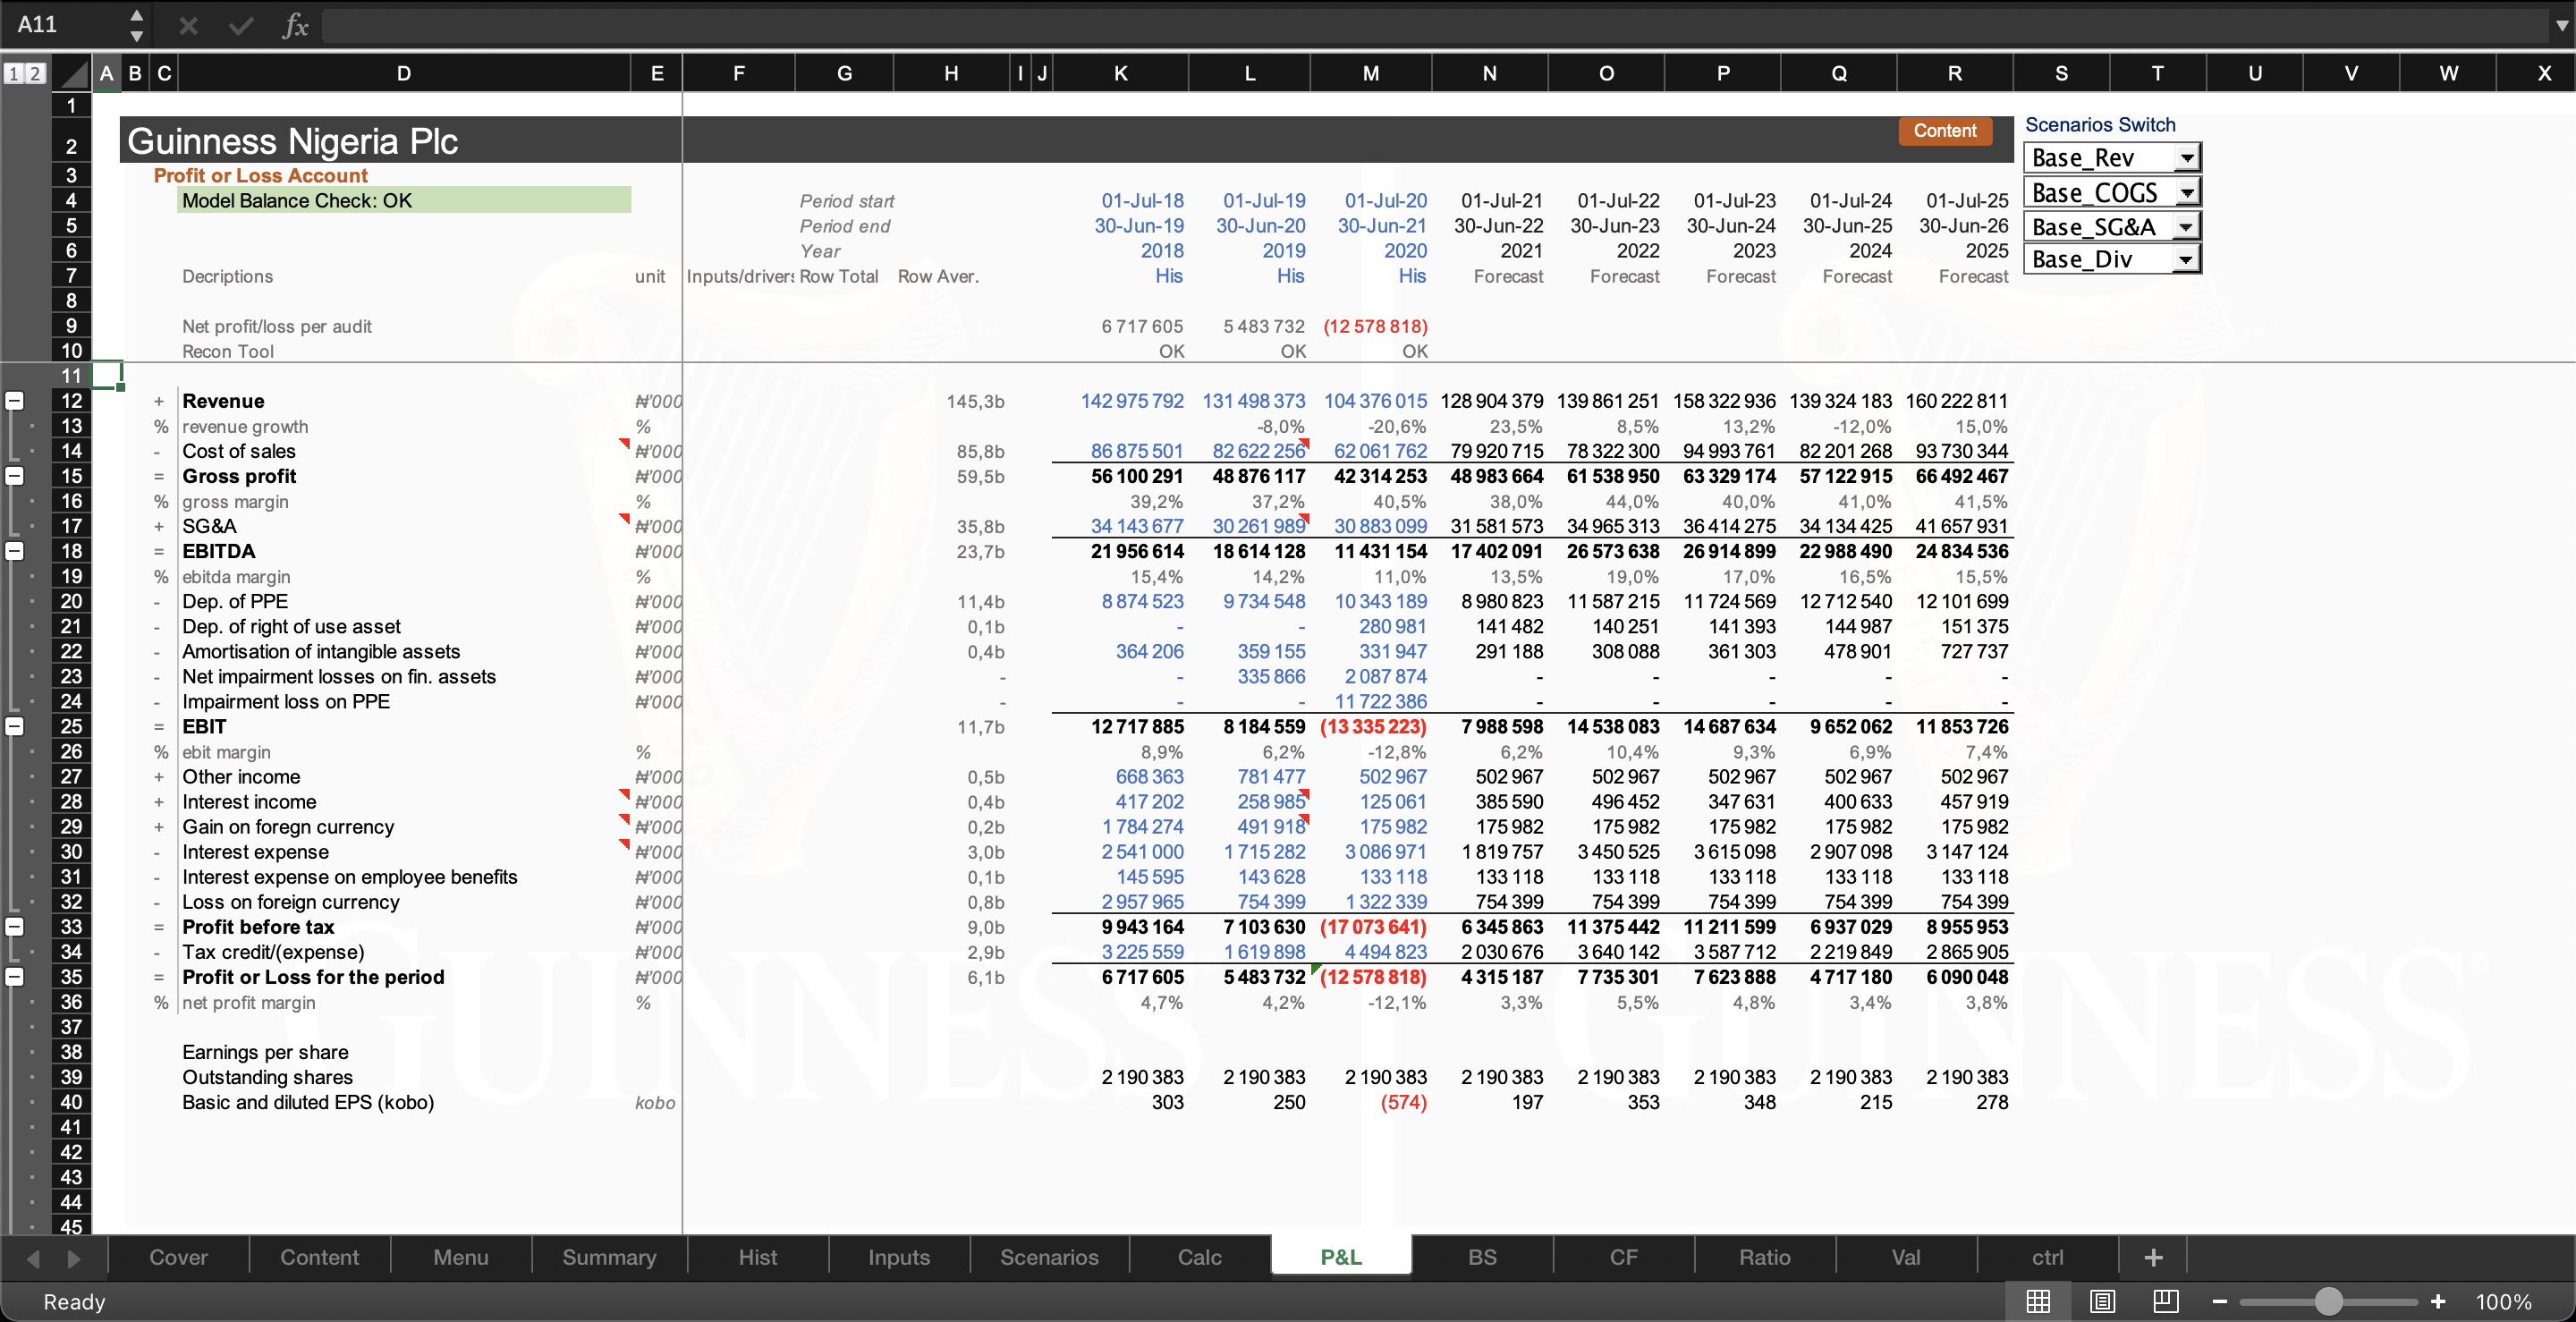Switch to the BS sheet tab
Image resolution: width=2576 pixels, height=1322 pixels.
click(x=1482, y=1257)
